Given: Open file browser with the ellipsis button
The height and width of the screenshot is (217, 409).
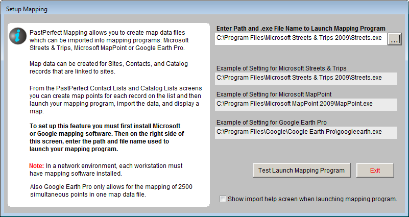Looking at the screenshot, I should click(394, 39).
